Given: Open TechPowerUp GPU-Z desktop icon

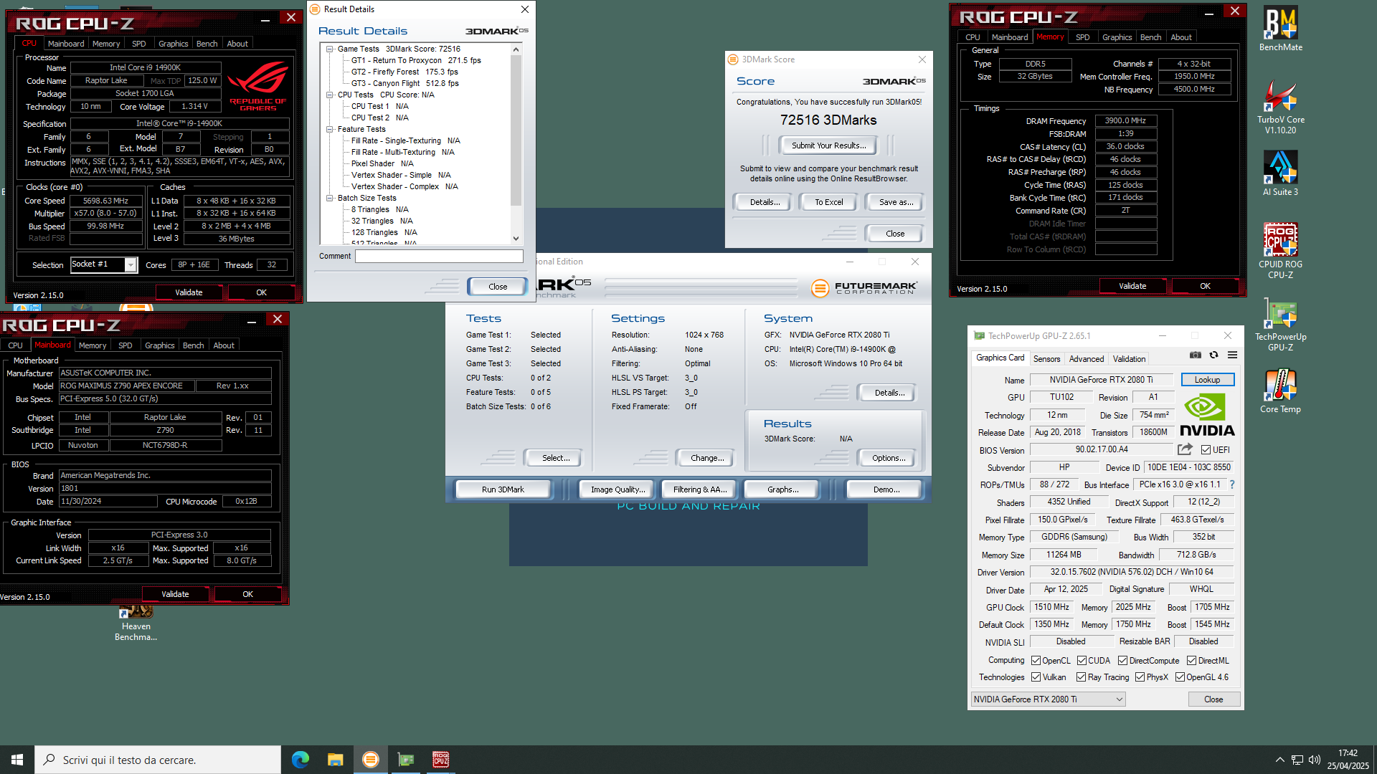Looking at the screenshot, I should (1280, 324).
